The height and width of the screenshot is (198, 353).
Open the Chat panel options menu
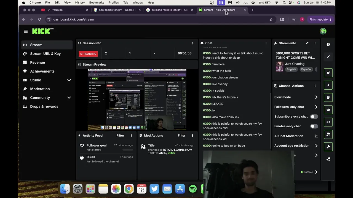coord(266,43)
